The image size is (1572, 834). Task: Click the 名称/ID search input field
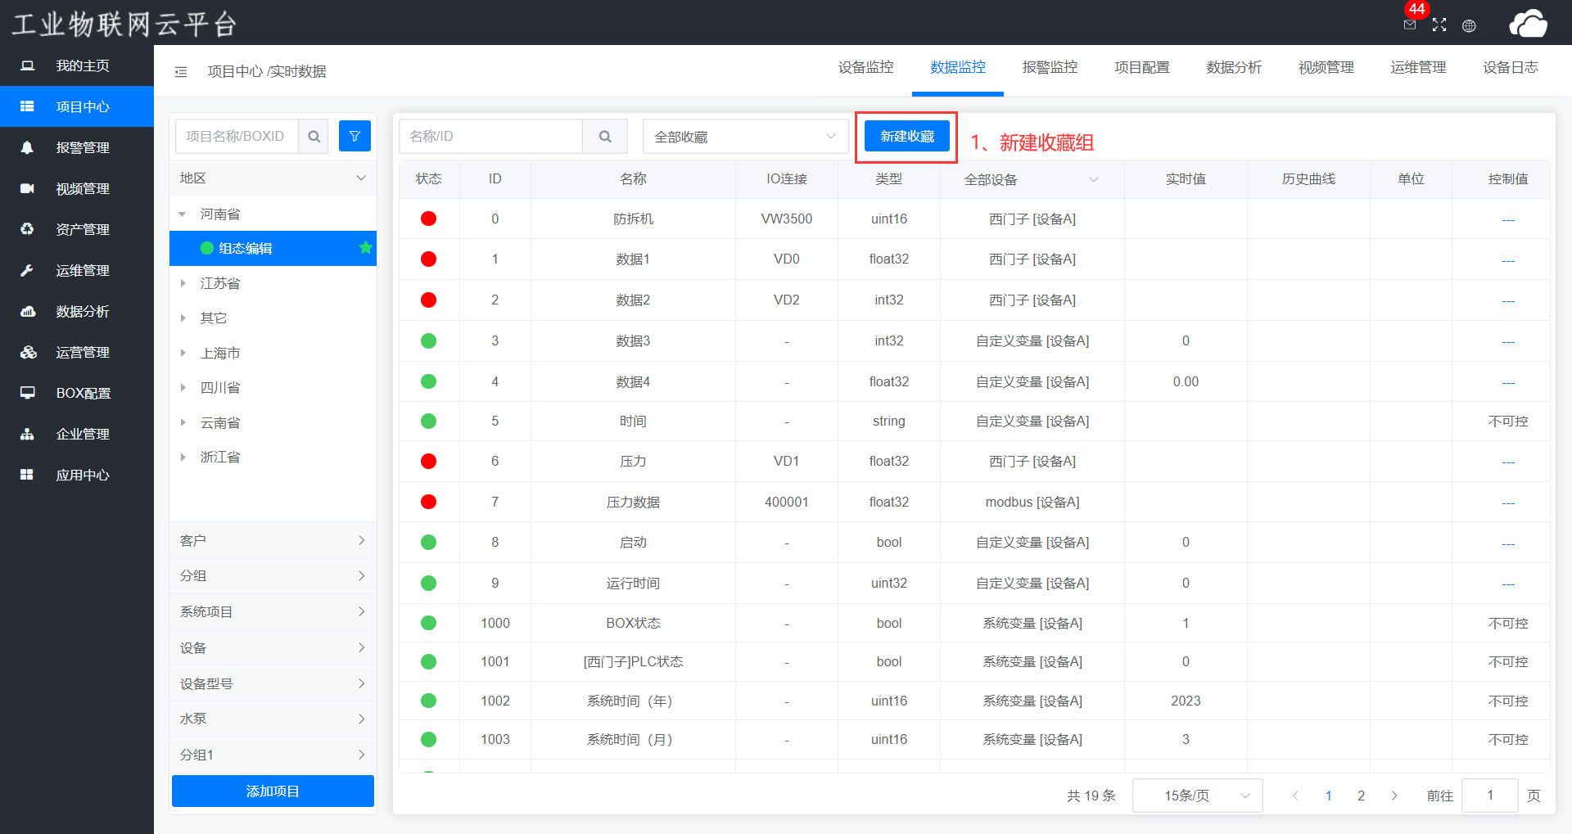tap(491, 136)
